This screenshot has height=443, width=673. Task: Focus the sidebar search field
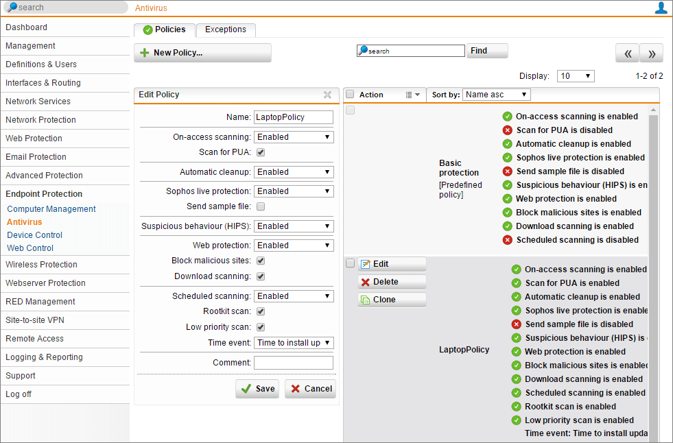(x=67, y=8)
